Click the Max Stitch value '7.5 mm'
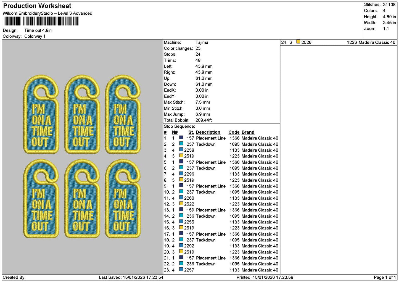The height and width of the screenshot is (282, 399). coord(203,102)
